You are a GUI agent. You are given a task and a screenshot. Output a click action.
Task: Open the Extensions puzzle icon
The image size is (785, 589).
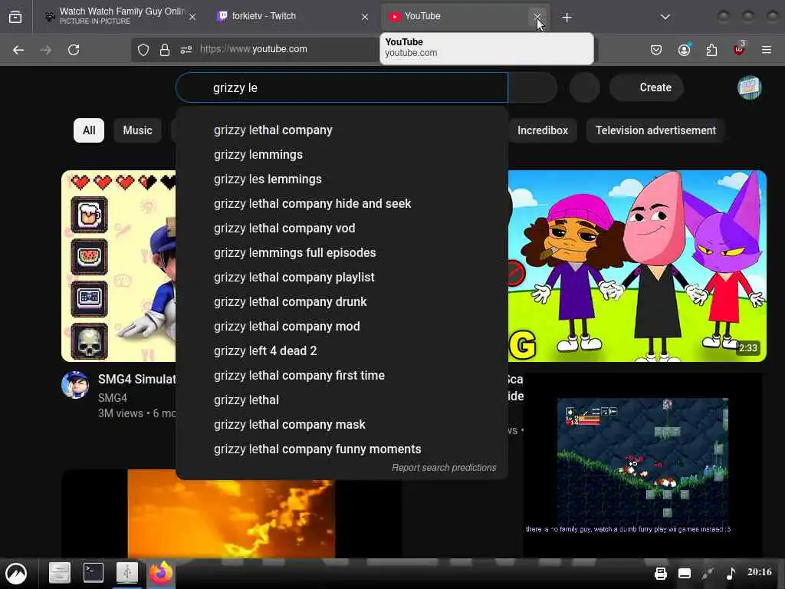711,50
